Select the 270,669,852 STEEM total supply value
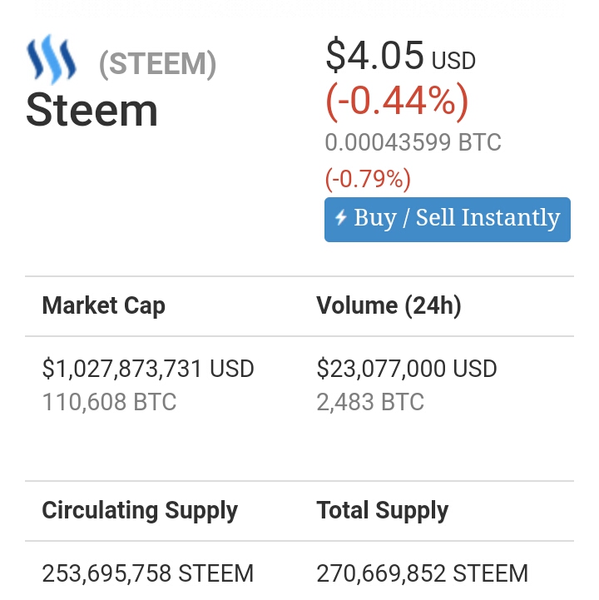 coord(423,573)
